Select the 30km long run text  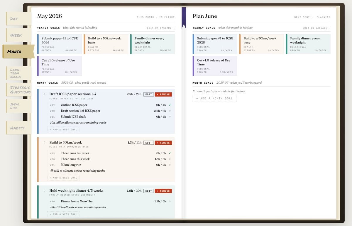pyautogui.click(x=71, y=165)
